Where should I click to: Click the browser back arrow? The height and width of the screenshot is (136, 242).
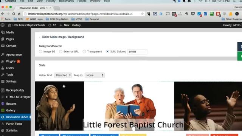[3, 14]
